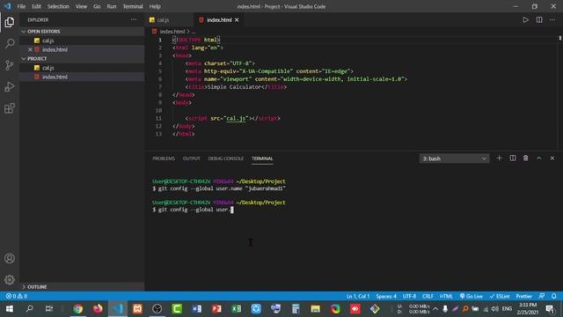
Task: Click the Explorer more actions ellipsis
Action: coord(134,19)
